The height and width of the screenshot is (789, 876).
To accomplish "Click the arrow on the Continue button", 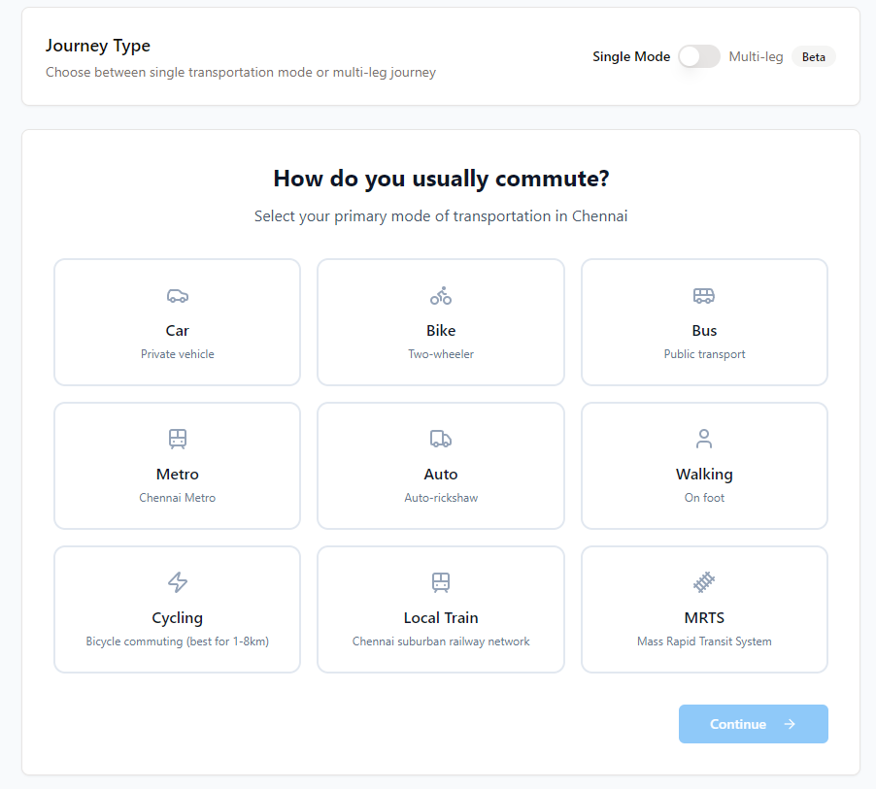I will 790,724.
